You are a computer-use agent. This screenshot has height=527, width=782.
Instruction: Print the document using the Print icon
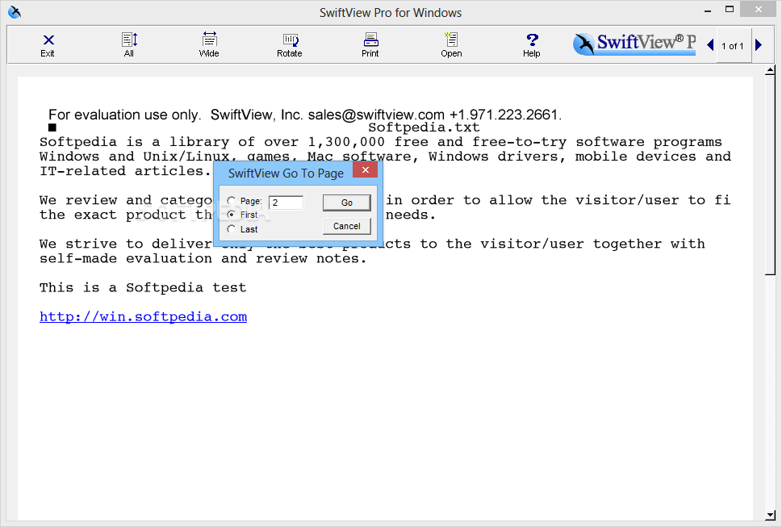pos(370,45)
